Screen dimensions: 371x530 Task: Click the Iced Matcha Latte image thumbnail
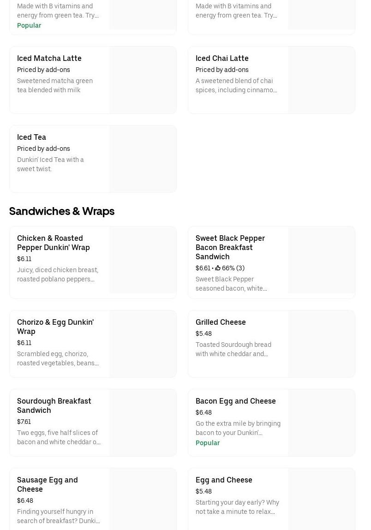143,80
